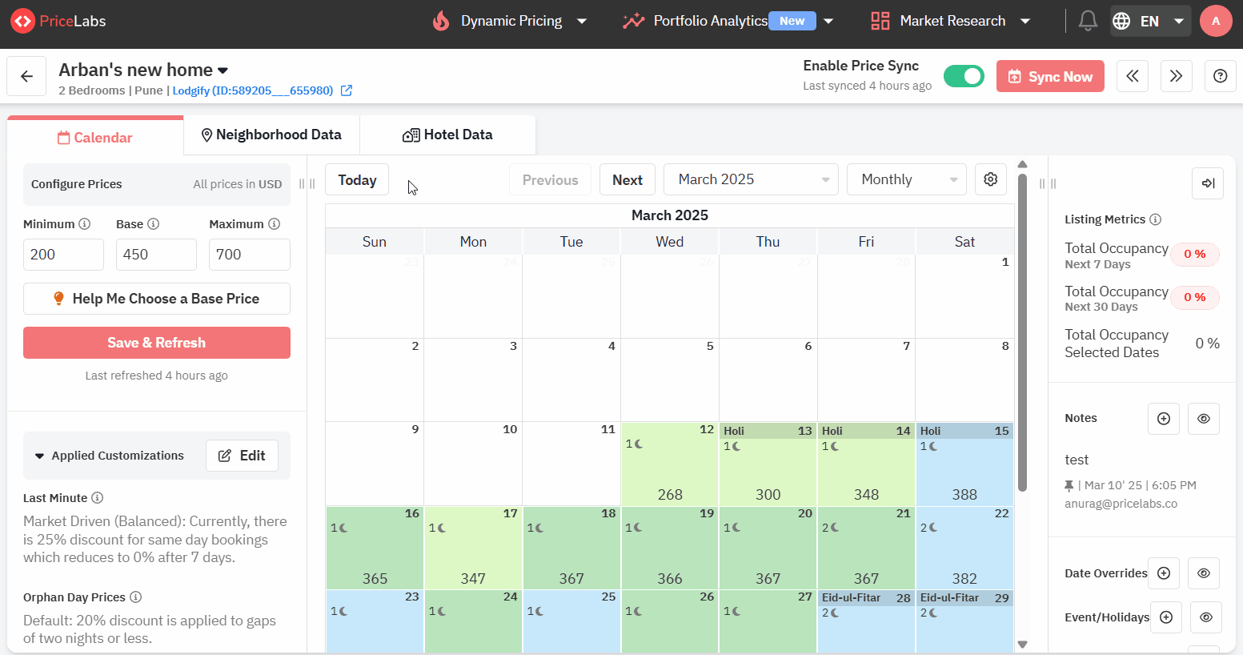Switch to Hotel Data tab

tap(447, 135)
